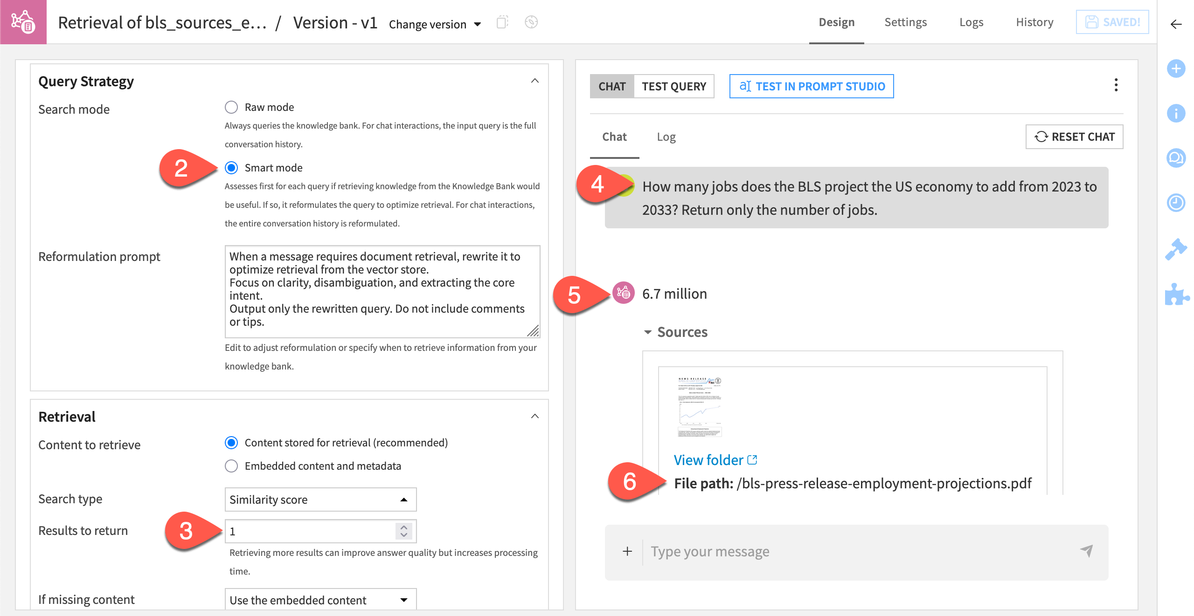Viewport: 1194px width, 616px height.
Task: Switch to the Log tab in chat
Action: [x=666, y=137]
